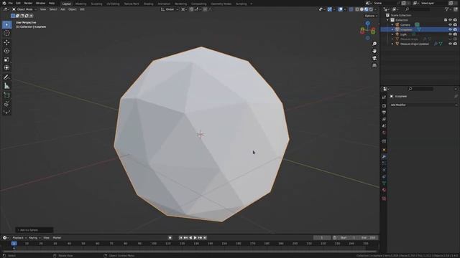Open the Object properties tab
This screenshot has height=258, width=460.
point(384,150)
